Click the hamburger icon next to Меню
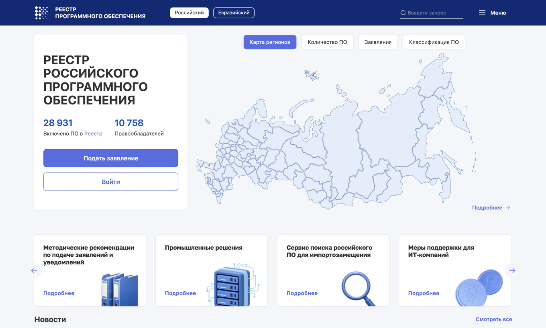The width and height of the screenshot is (546, 328). pos(482,12)
